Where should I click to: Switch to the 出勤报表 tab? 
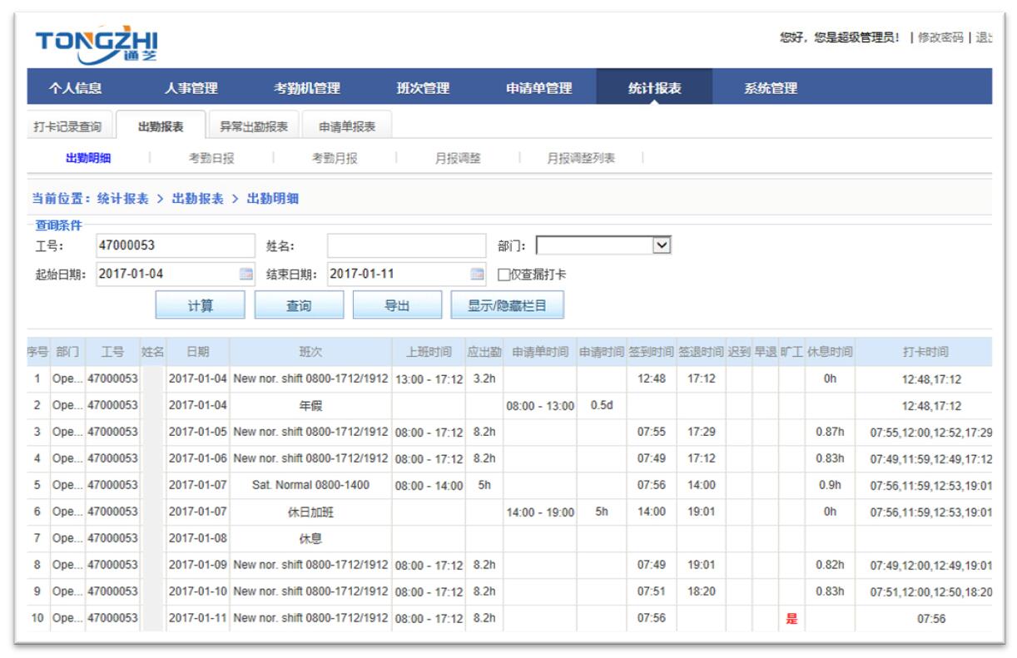pos(161,126)
